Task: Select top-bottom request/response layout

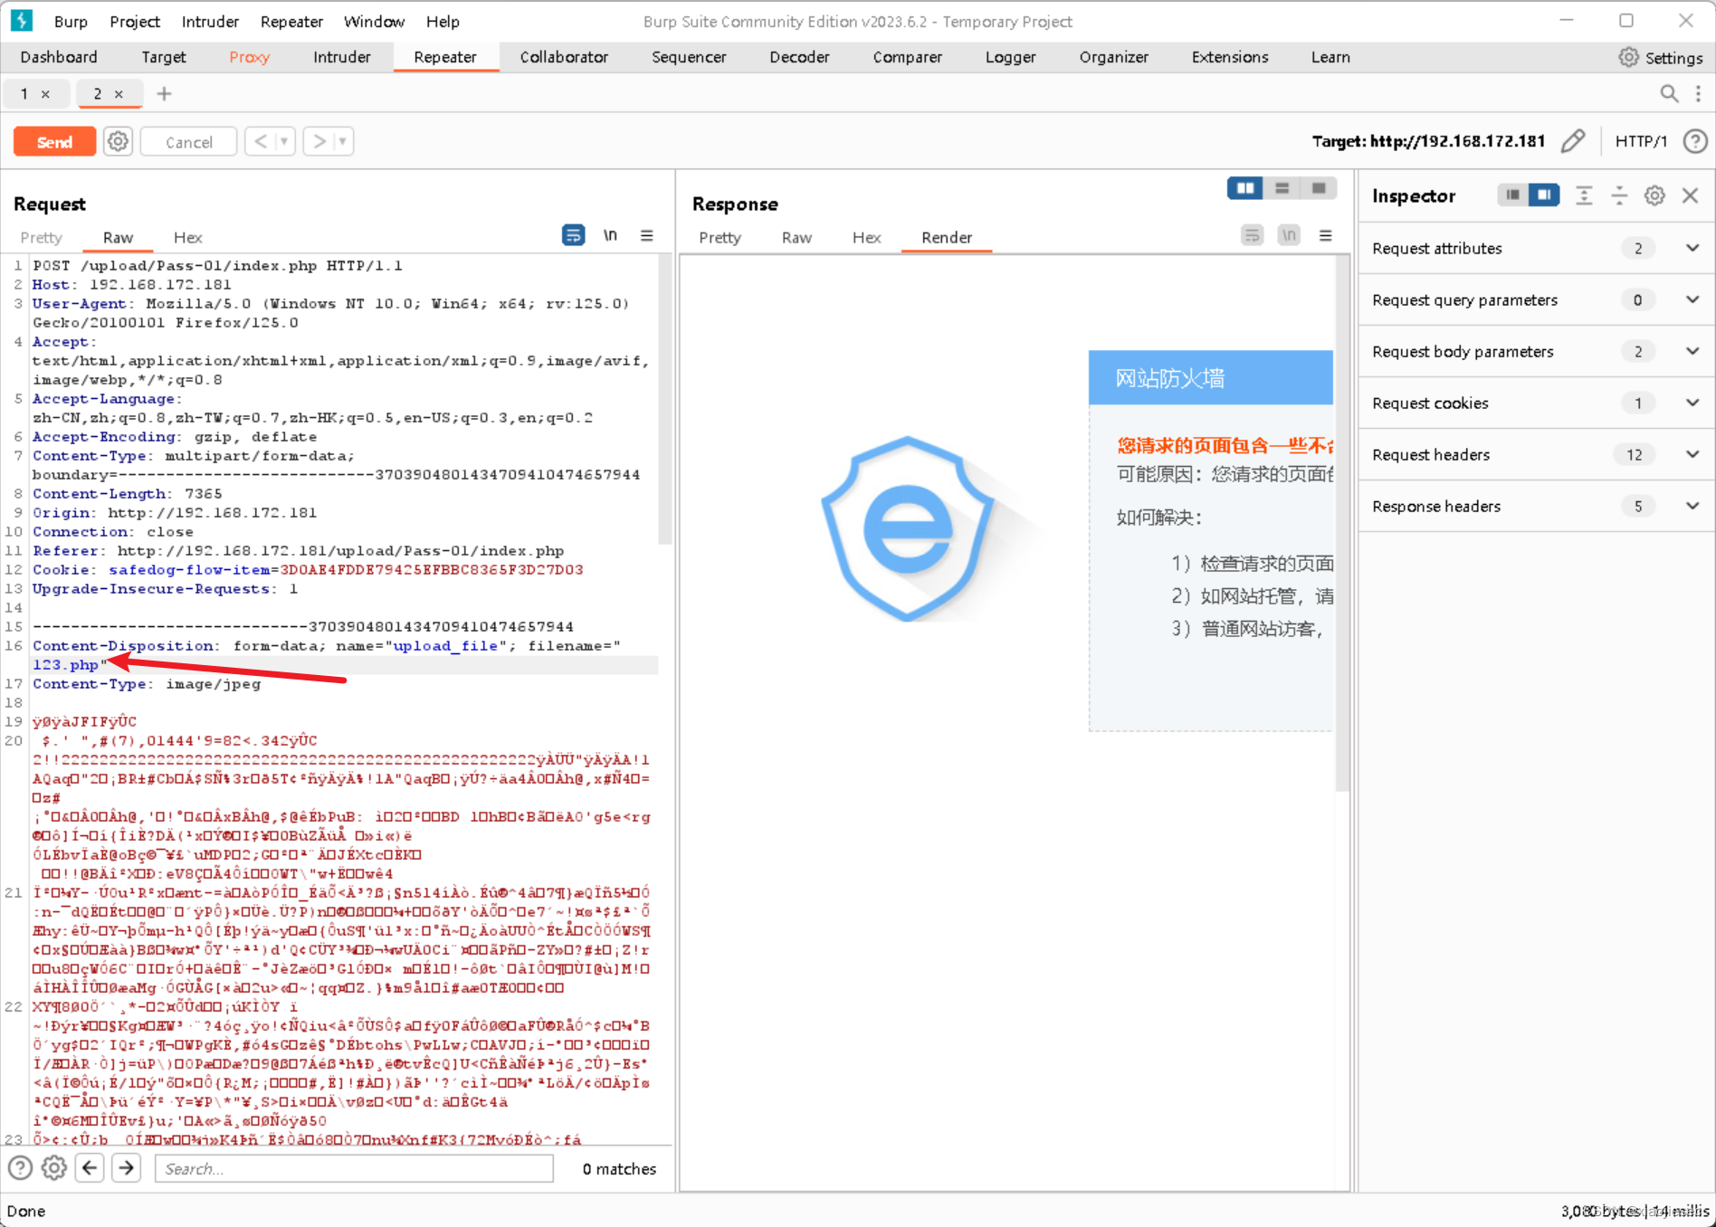Action: coord(1282,188)
